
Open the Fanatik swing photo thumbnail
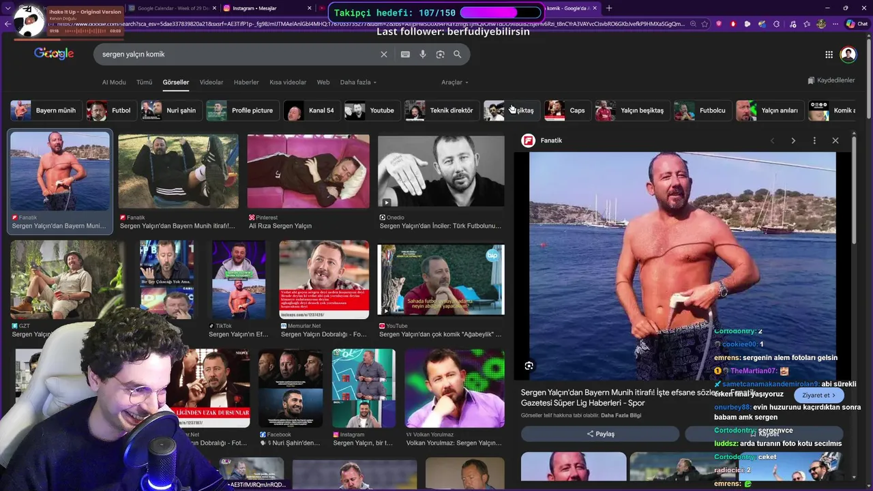pos(178,171)
